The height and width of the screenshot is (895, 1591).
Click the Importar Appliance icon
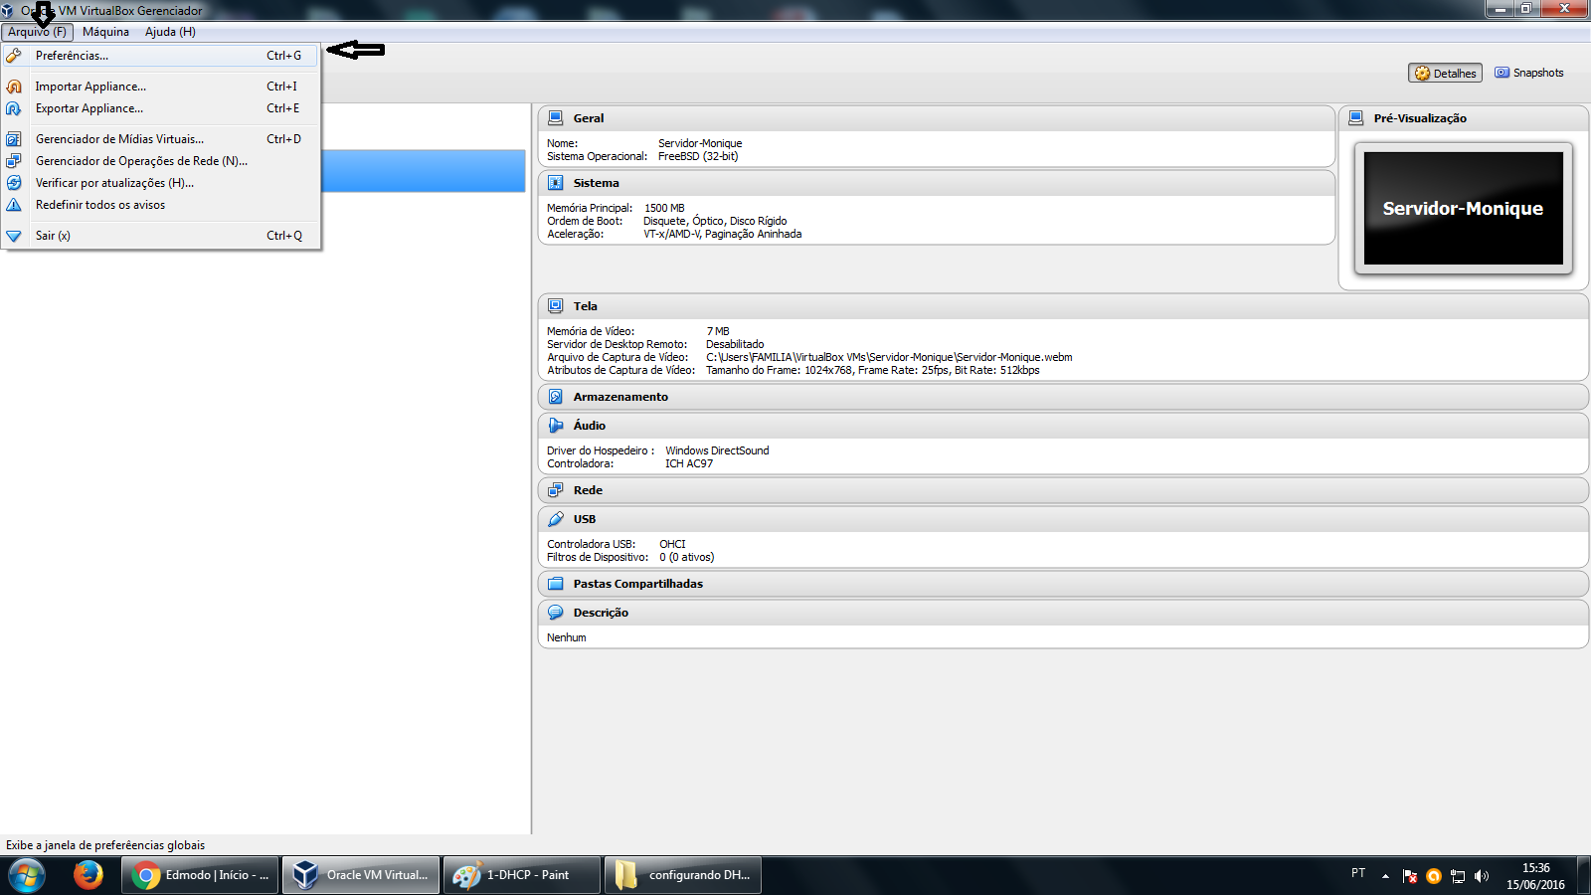coord(14,87)
